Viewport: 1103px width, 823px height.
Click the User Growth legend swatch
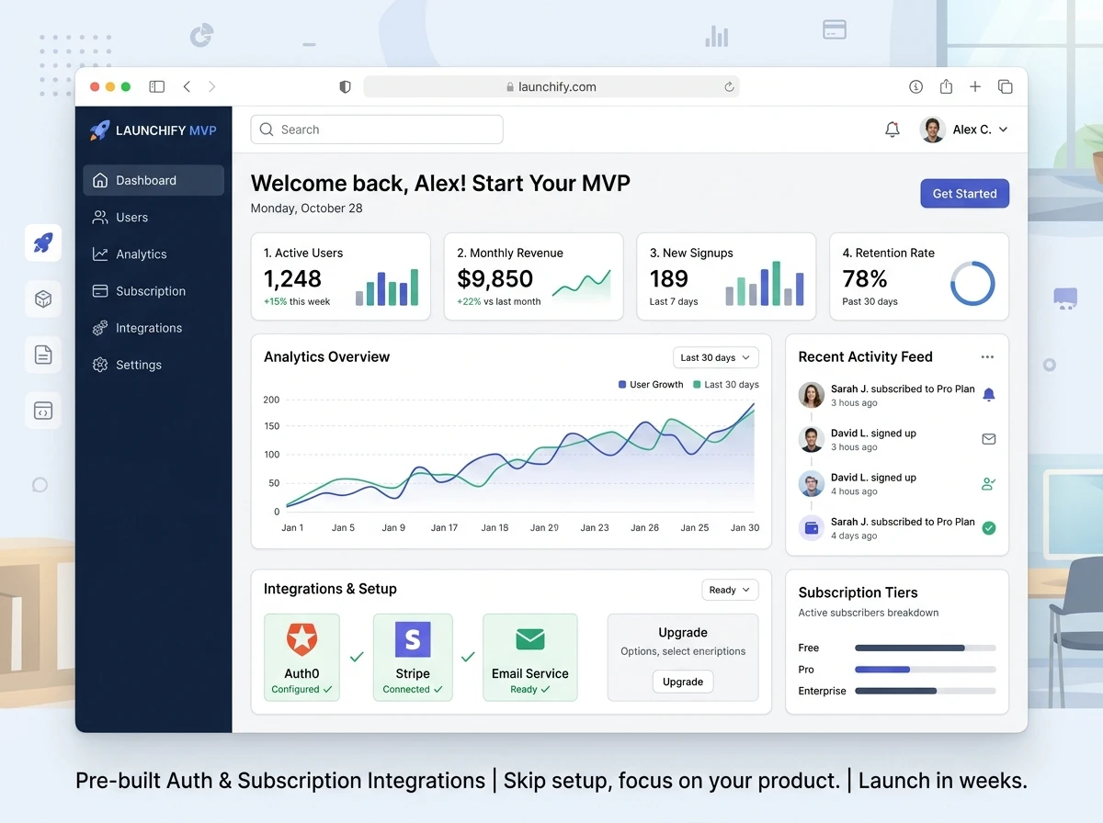click(x=622, y=385)
